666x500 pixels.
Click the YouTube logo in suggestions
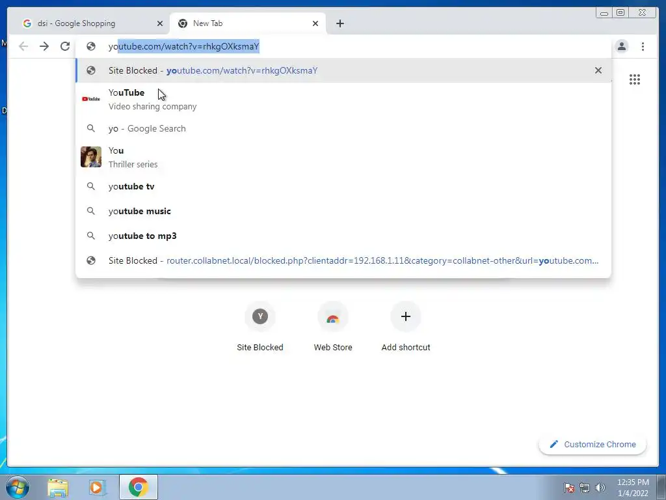(x=91, y=99)
